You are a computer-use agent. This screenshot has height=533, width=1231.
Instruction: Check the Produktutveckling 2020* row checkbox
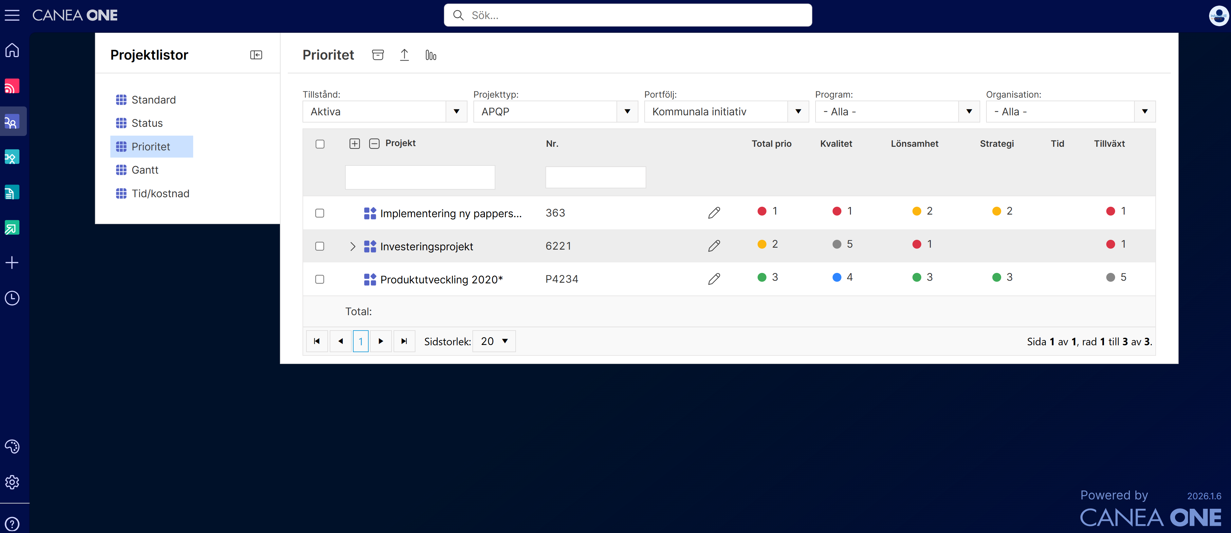click(x=320, y=279)
